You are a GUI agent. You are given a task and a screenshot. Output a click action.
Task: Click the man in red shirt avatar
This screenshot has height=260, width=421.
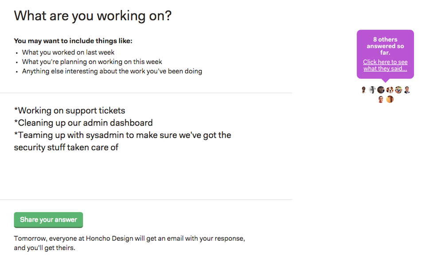tap(381, 100)
